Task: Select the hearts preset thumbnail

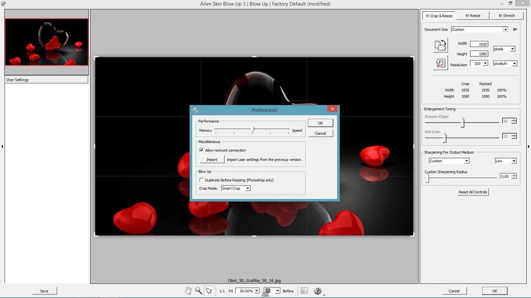Action: (47, 42)
